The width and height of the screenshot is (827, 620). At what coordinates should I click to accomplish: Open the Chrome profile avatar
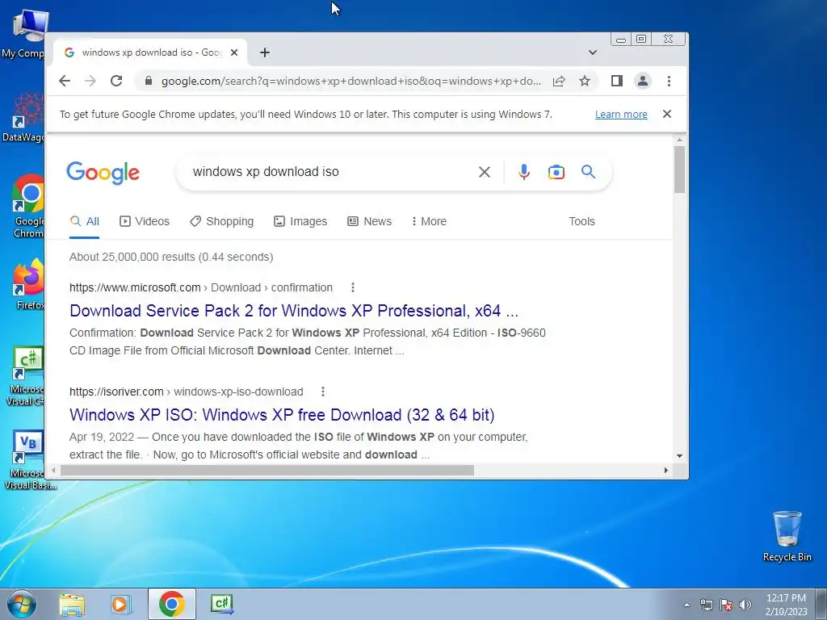[642, 81]
